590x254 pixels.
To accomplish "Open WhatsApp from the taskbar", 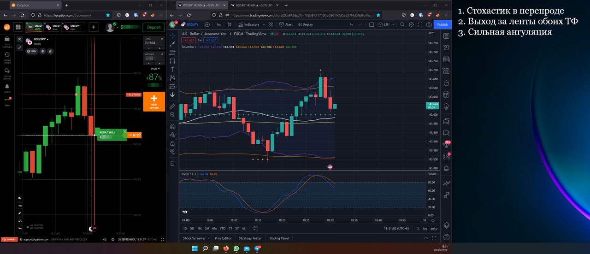I will click(x=236, y=248).
